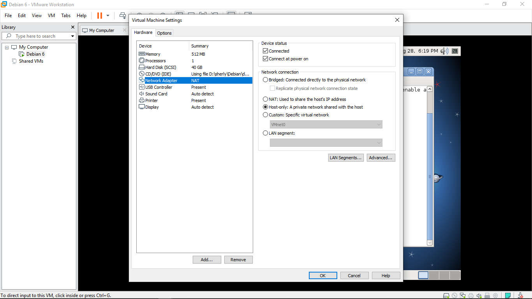This screenshot has height=299, width=532.
Task: Click the hard disk status bar icon
Action: point(446,295)
